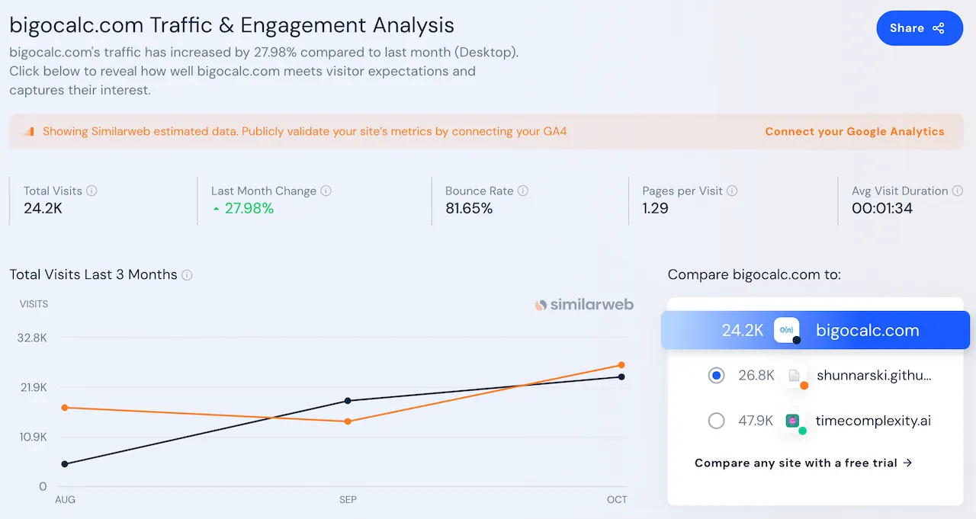Click the Pages per Visit info icon
The height and width of the screenshot is (519, 976).
pyautogui.click(x=733, y=191)
